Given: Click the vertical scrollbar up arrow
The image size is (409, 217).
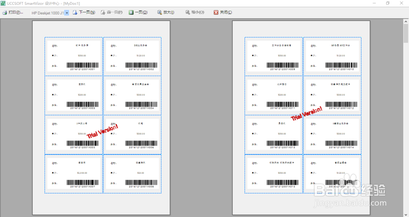Looking at the screenshot, I should pos(406,22).
